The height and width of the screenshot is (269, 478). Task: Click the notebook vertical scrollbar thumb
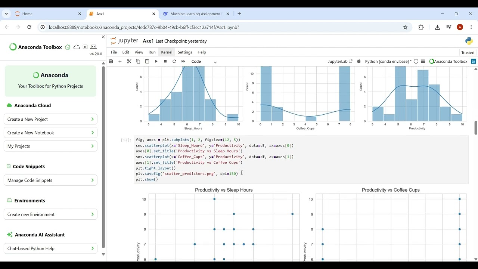click(x=475, y=128)
